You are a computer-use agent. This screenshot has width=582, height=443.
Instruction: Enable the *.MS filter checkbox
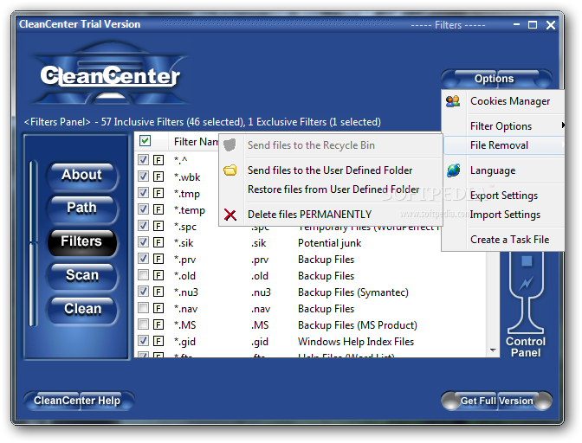(143, 324)
